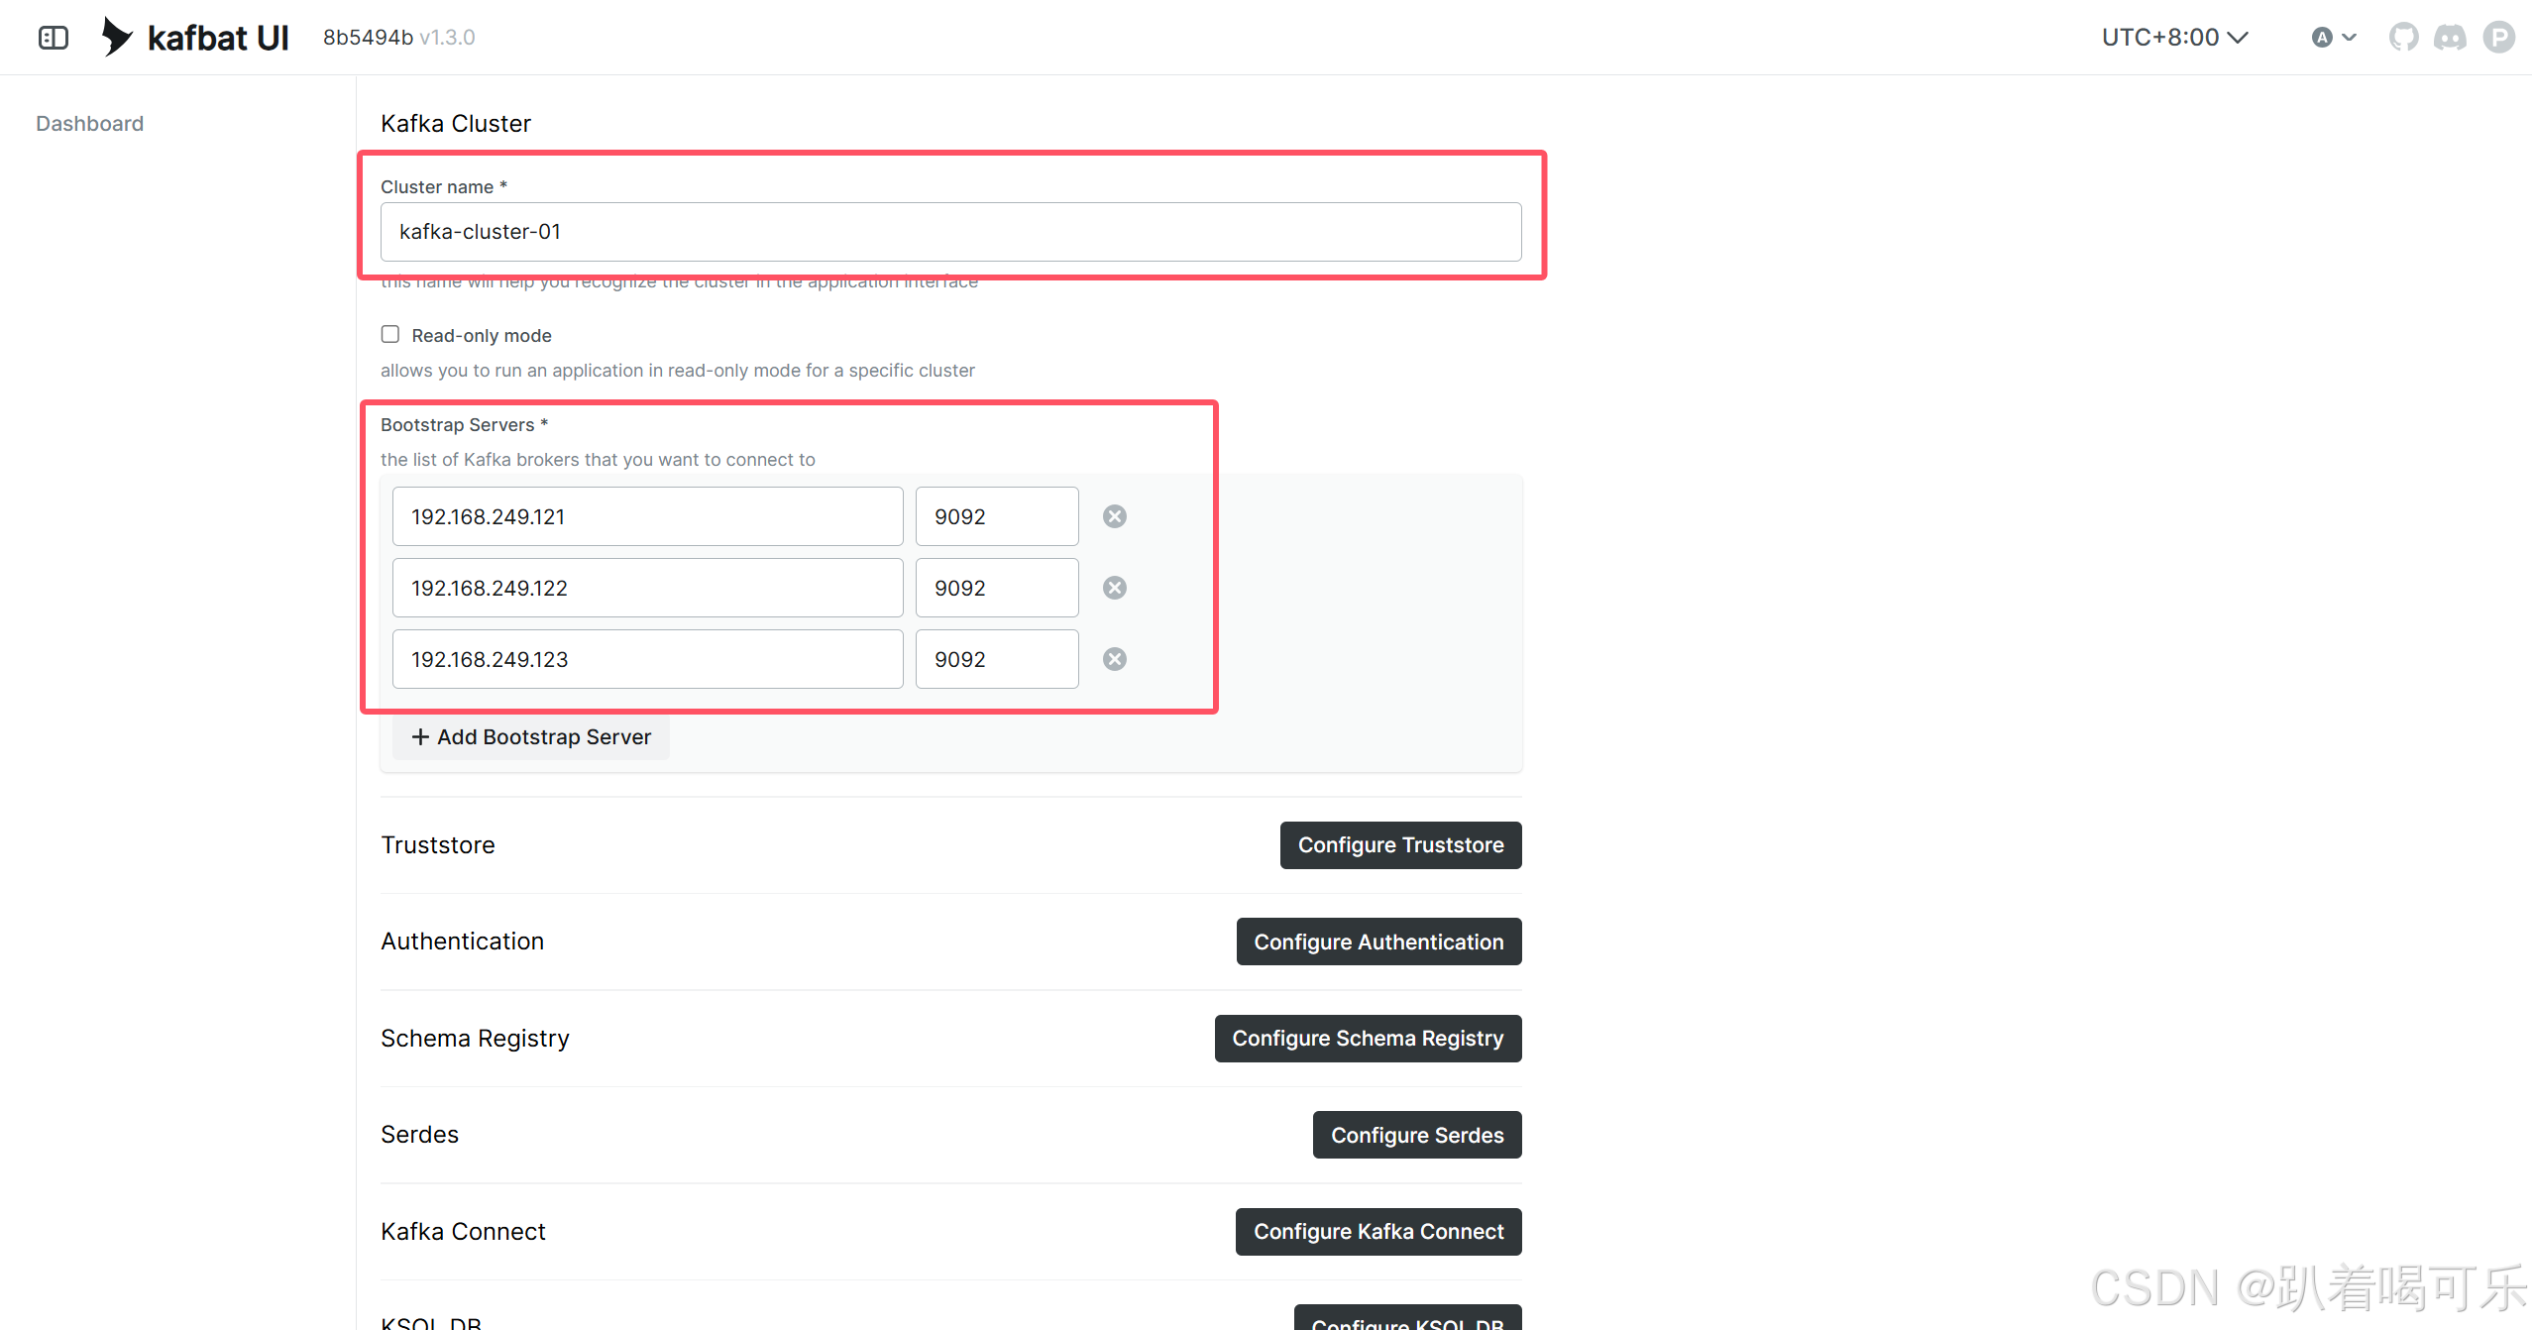Click the Kafka Cluster heading

coord(456,124)
